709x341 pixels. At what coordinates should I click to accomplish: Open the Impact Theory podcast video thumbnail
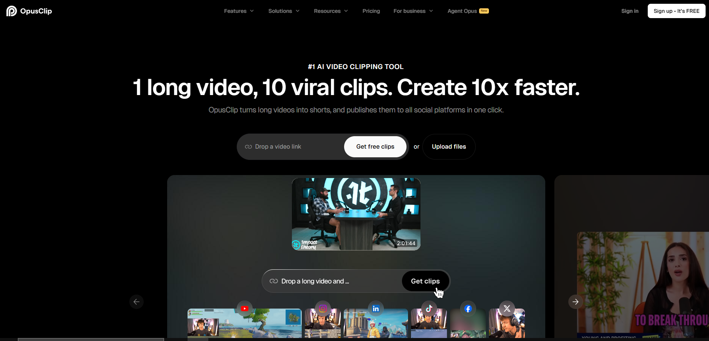coord(356,214)
